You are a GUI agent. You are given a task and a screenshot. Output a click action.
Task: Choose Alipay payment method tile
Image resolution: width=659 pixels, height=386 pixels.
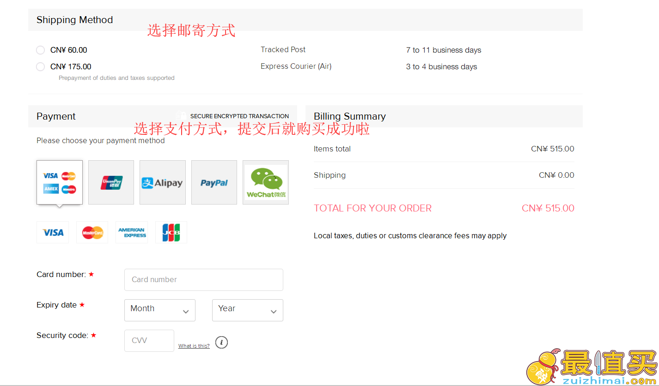coord(163,182)
